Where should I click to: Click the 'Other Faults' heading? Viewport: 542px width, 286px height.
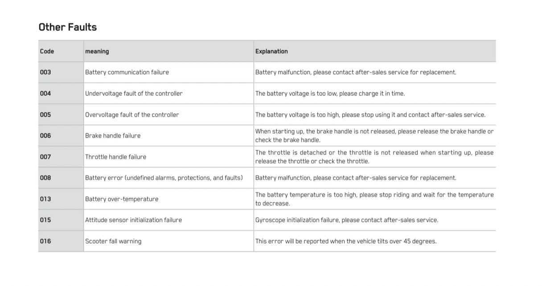point(67,27)
